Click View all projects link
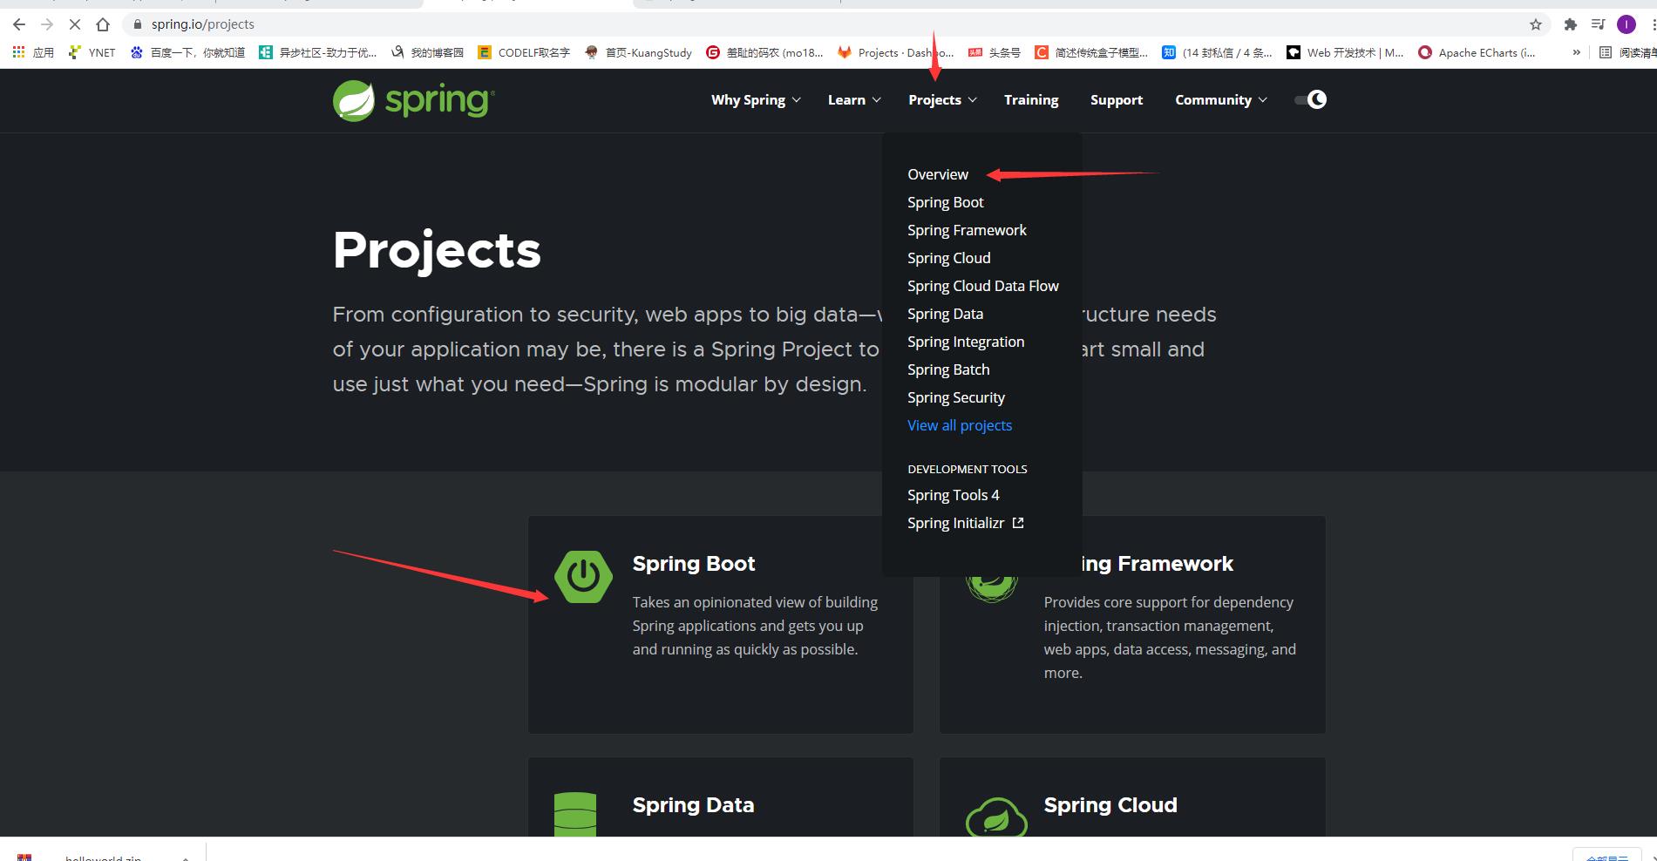Screen dimensions: 1657x861 click(x=960, y=425)
